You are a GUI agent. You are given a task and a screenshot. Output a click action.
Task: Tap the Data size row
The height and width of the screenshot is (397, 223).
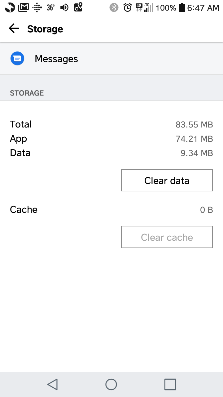[111, 153]
